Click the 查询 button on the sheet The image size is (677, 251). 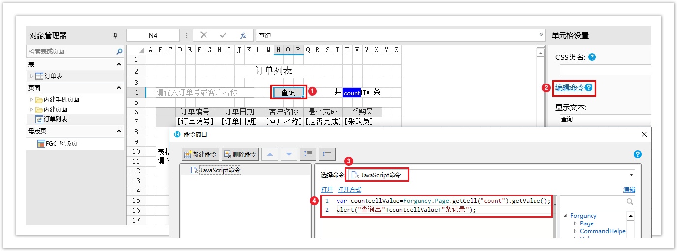click(288, 92)
